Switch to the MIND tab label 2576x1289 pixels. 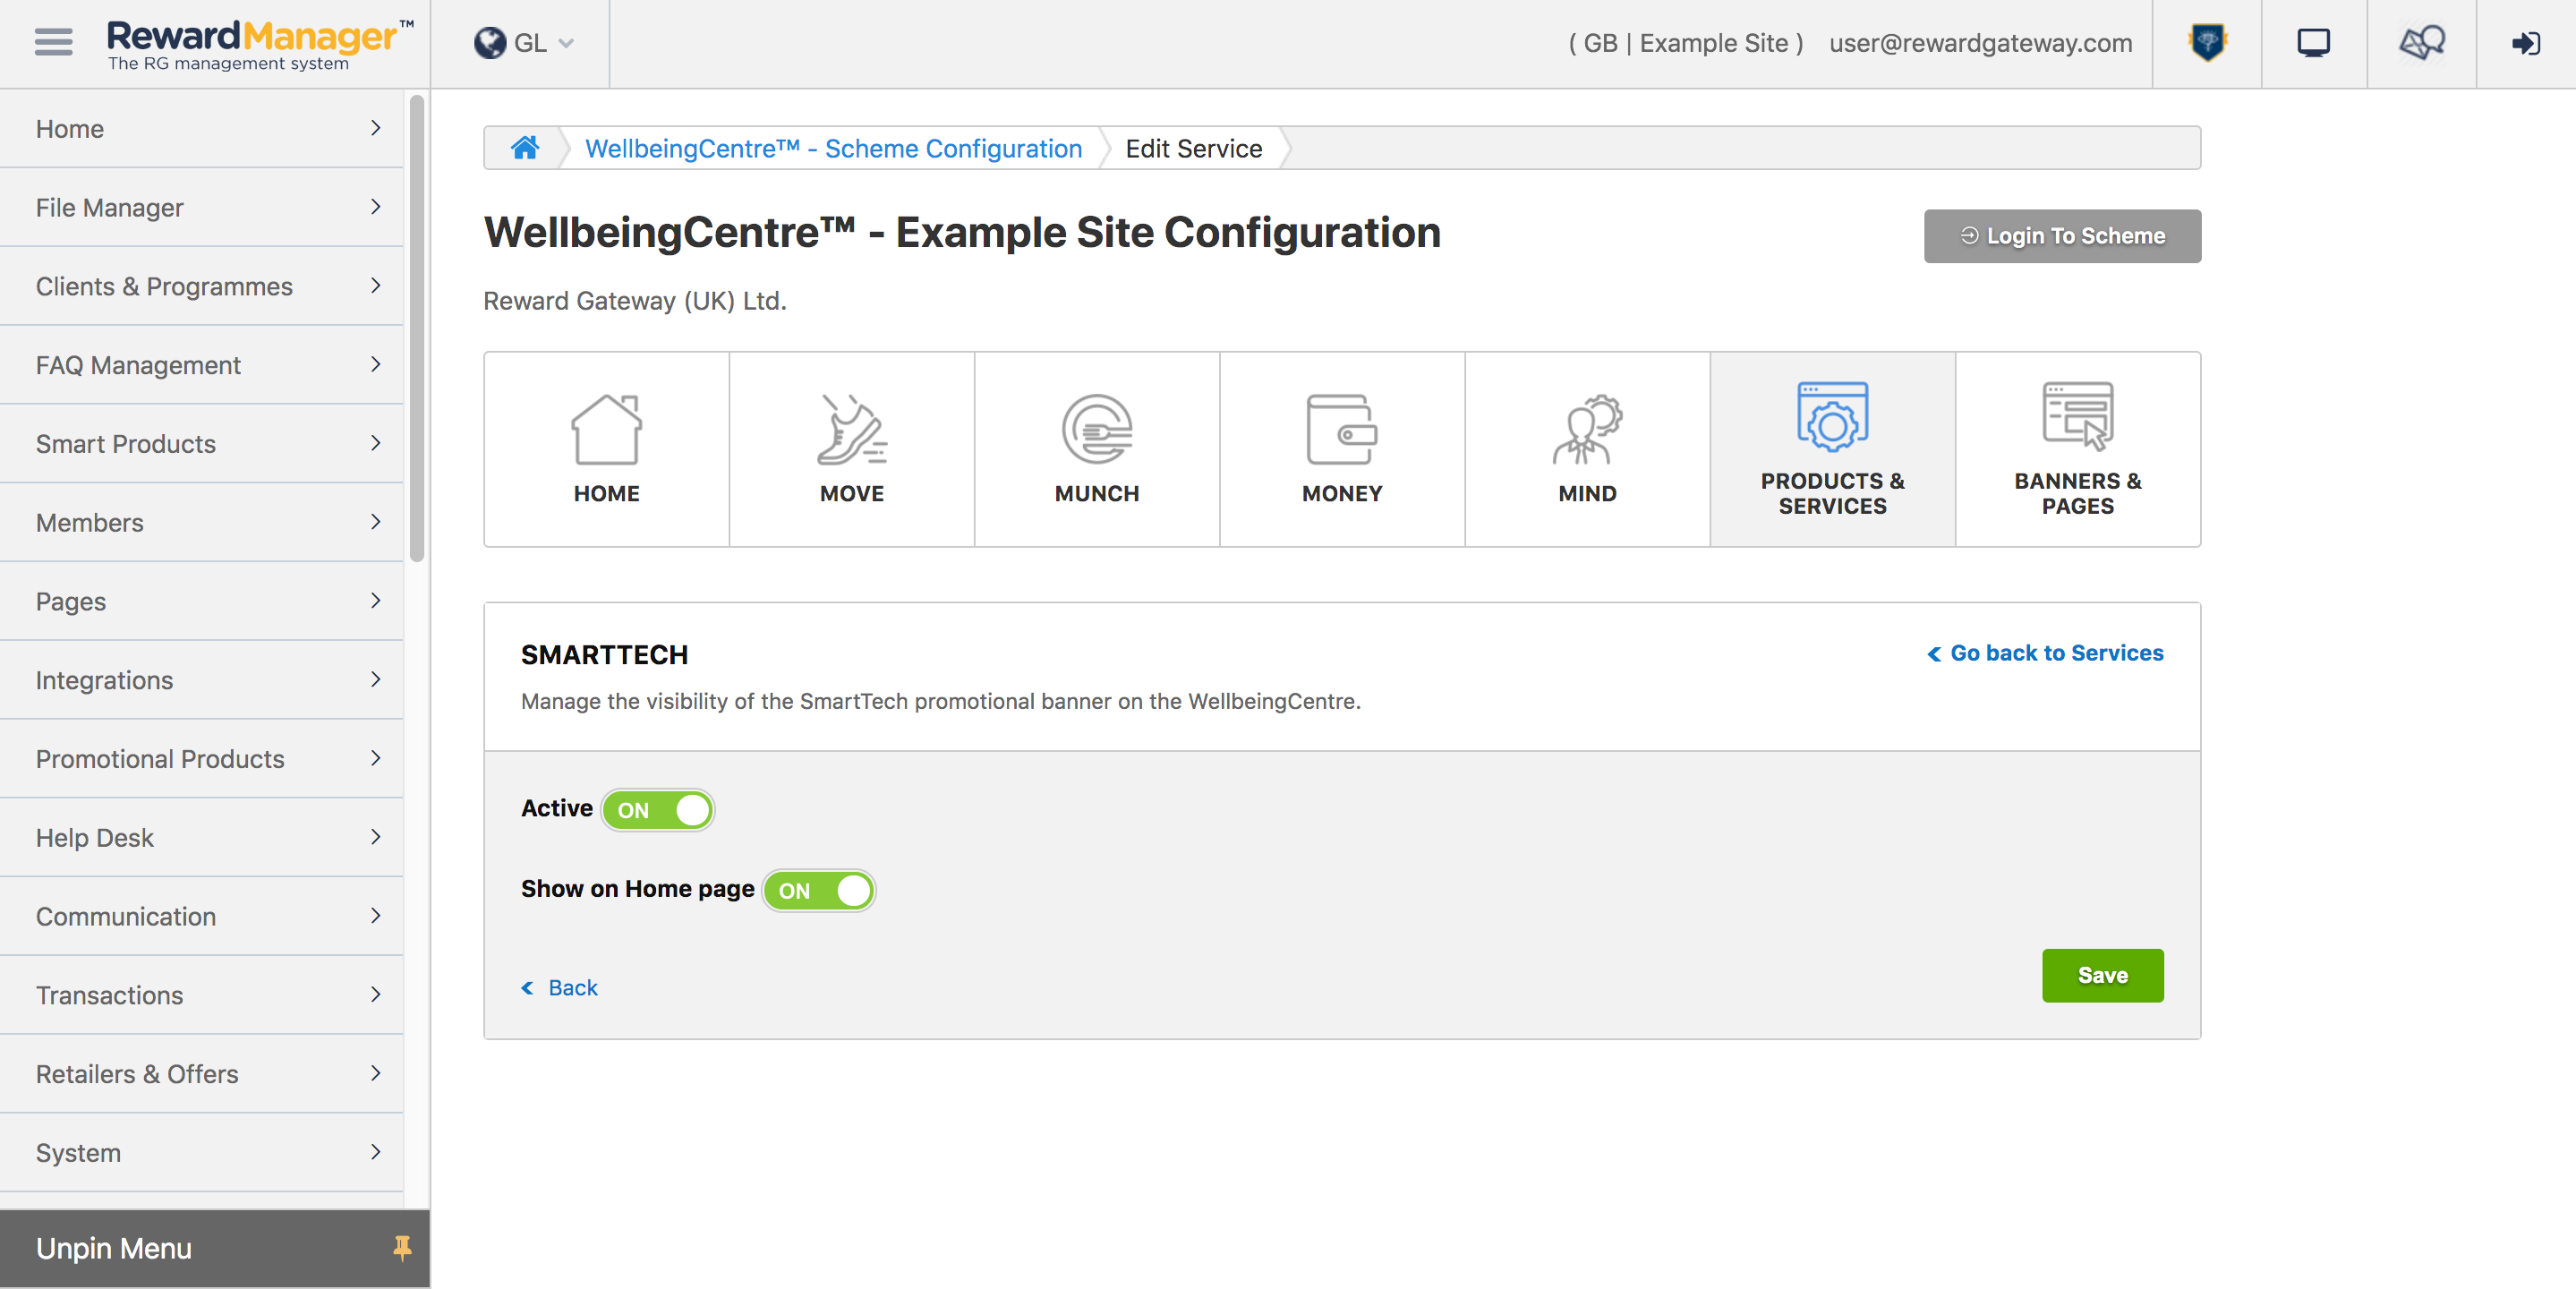(x=1587, y=493)
